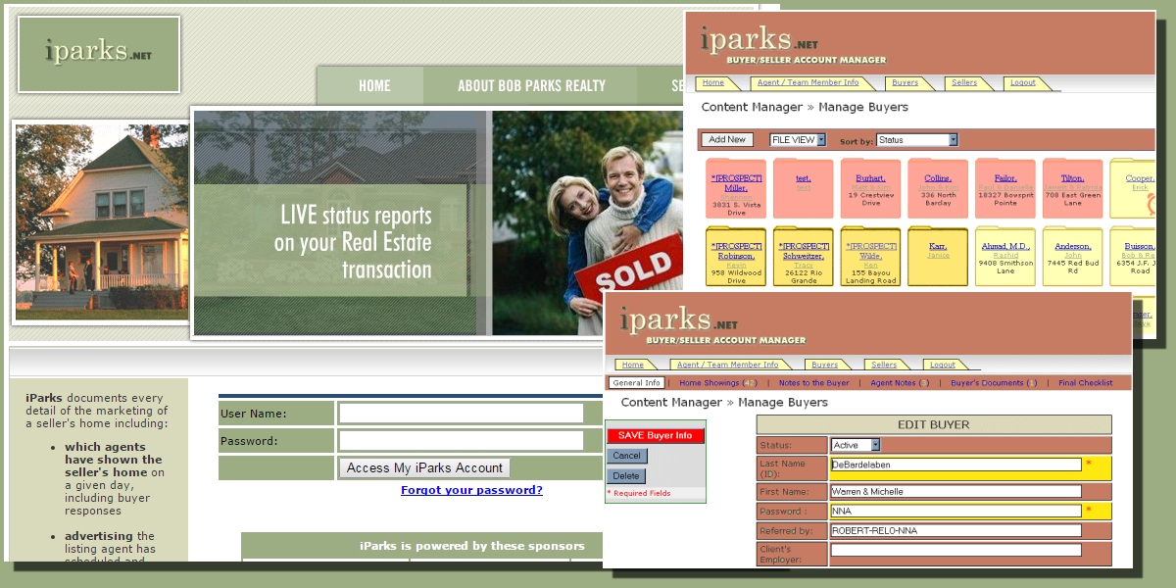Image resolution: width=1176 pixels, height=588 pixels.
Task: Open the Buyer's Documents sub-tab
Action: 994,383
